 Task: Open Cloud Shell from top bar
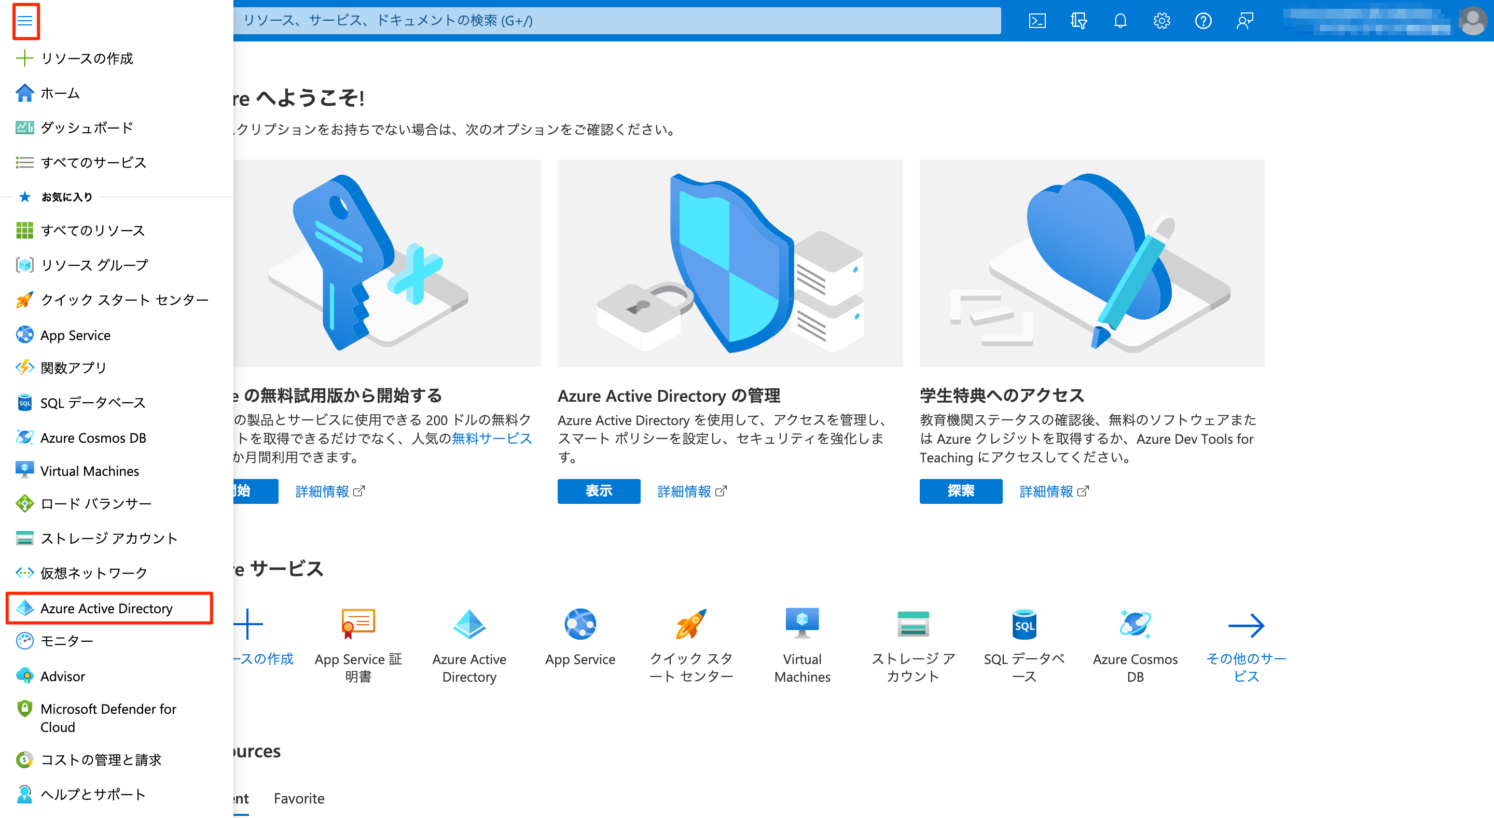coord(1036,21)
